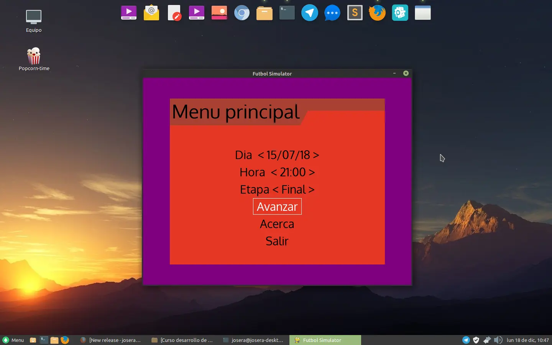Launch the text editor with red pencil icon

174,13
